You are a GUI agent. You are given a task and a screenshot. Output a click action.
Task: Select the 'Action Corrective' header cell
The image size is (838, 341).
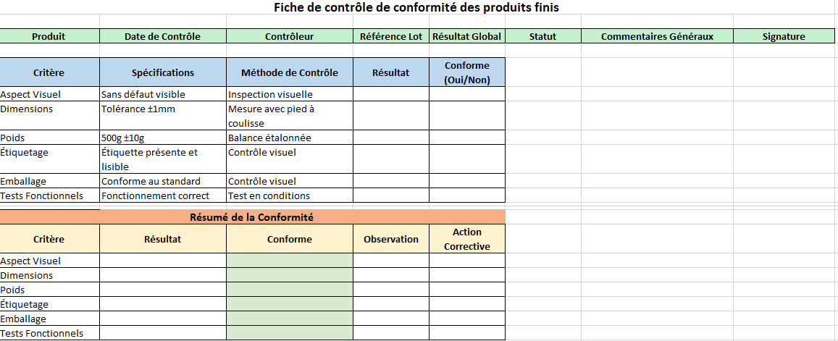click(466, 239)
